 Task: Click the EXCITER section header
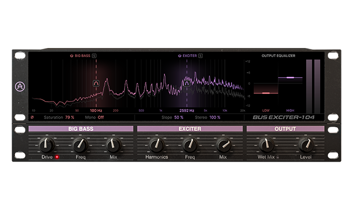(190, 129)
